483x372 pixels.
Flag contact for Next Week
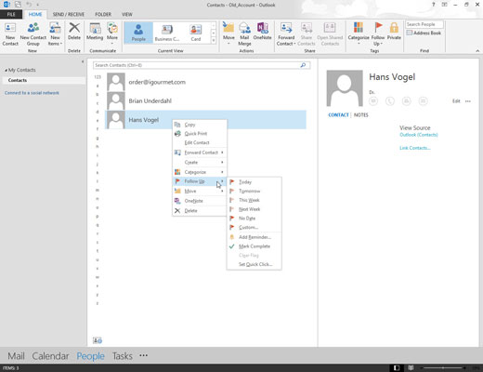pyautogui.click(x=255, y=209)
